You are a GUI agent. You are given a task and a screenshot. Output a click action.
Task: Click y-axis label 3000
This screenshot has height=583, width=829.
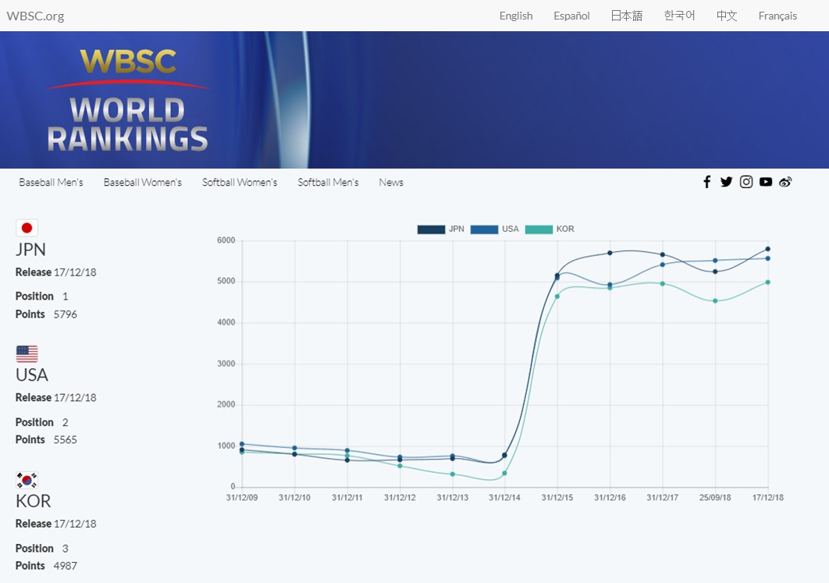[x=226, y=364]
